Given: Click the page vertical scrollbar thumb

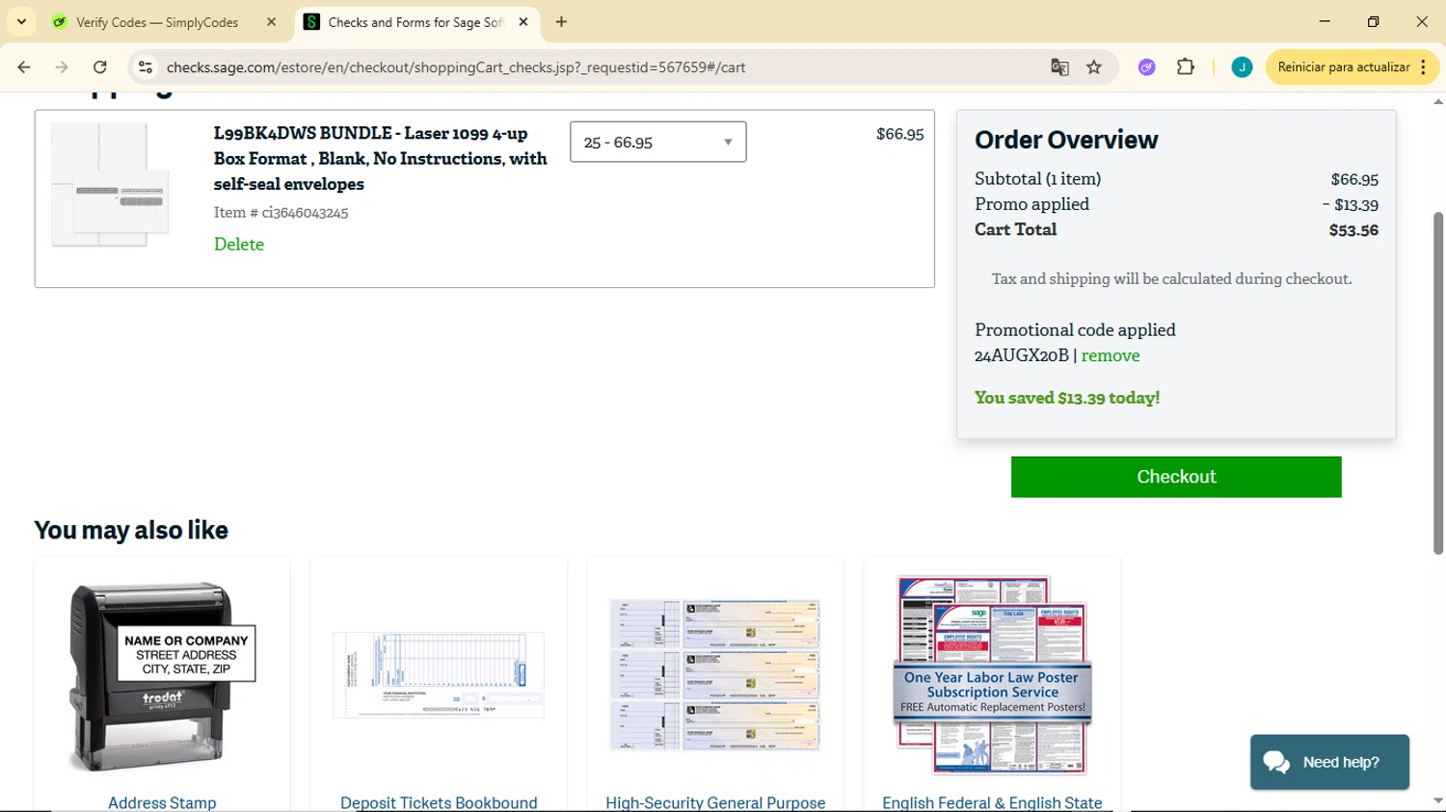Looking at the screenshot, I should (1438, 383).
